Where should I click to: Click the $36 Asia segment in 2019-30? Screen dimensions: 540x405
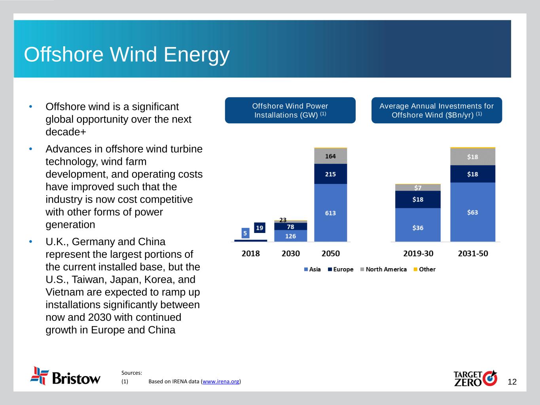(x=418, y=227)
